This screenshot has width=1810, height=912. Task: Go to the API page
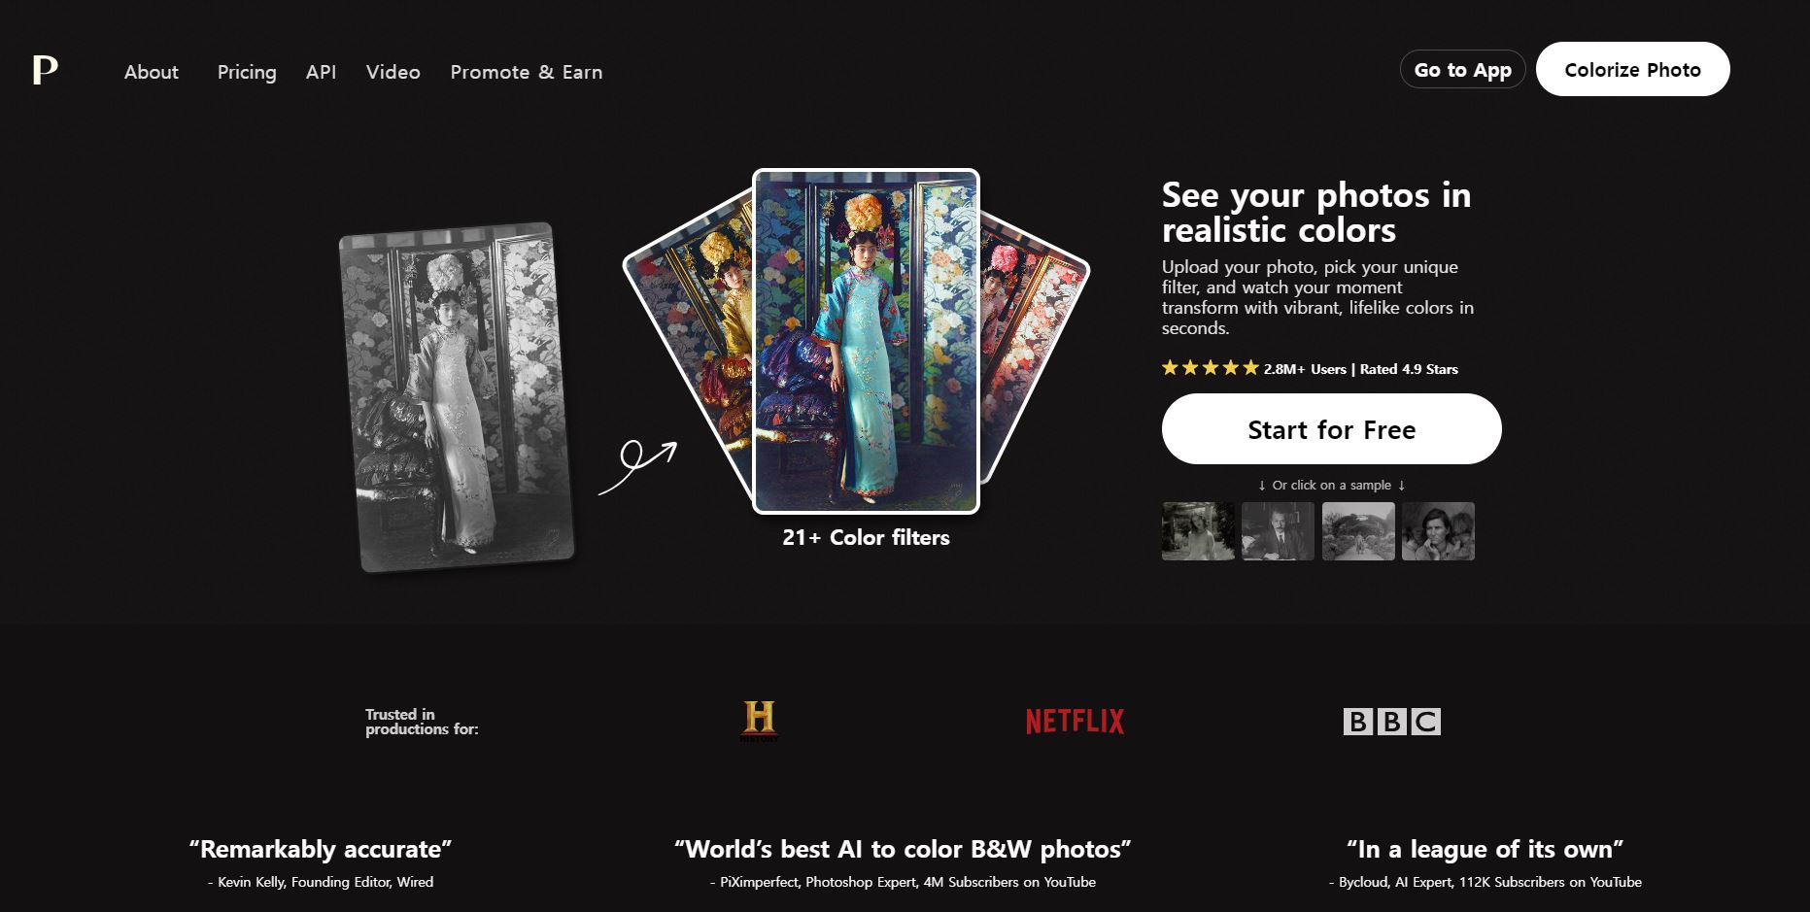[x=321, y=72]
